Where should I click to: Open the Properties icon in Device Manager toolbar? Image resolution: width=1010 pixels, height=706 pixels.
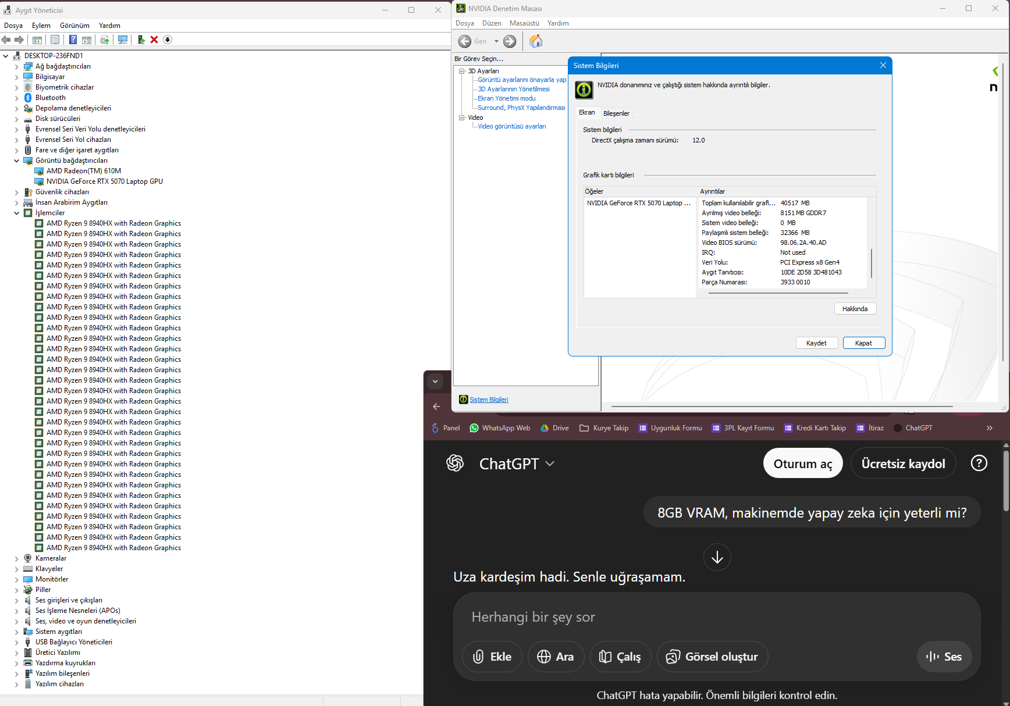coord(55,40)
